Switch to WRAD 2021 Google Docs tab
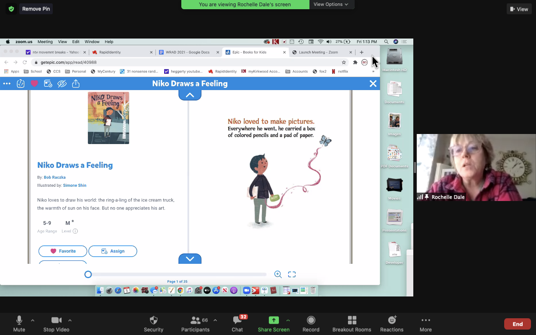The image size is (536, 335). click(188, 52)
